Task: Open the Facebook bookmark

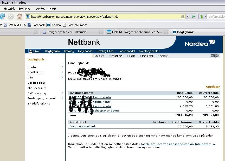Action: click(x=36, y=25)
